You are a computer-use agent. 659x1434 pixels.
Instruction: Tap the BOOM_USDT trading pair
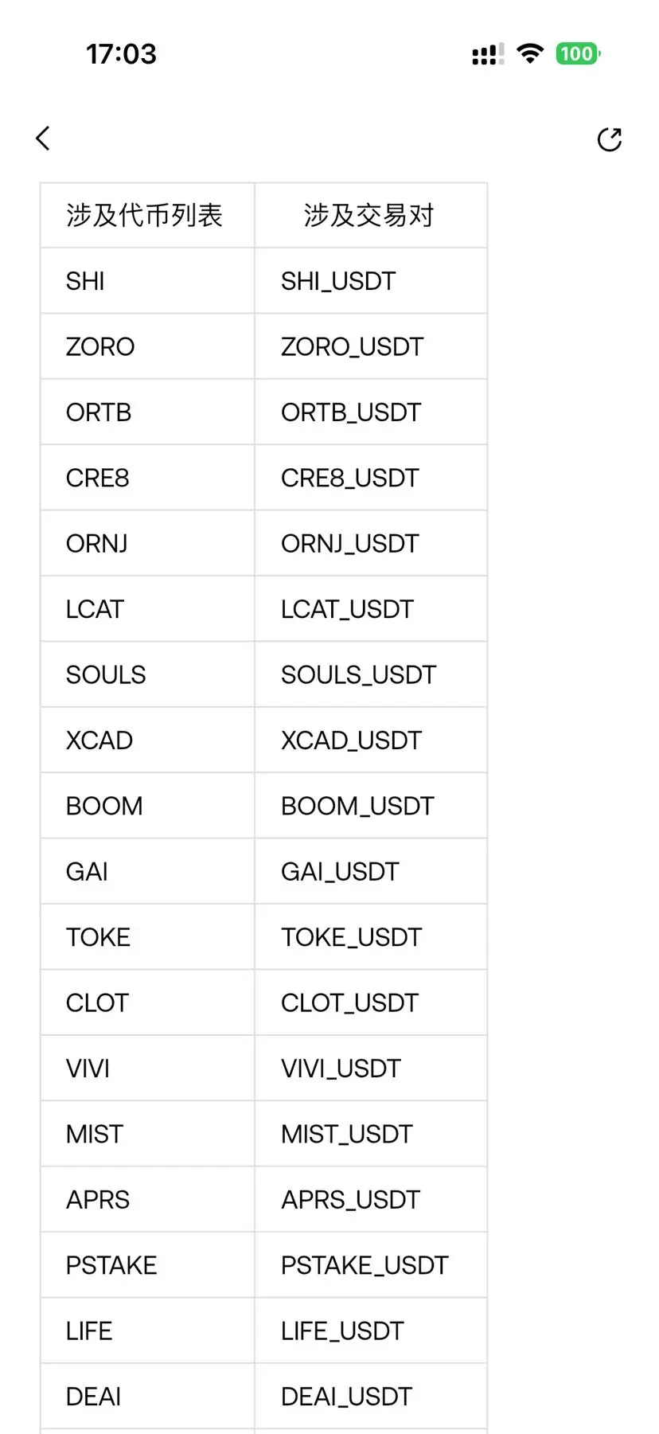[371, 806]
